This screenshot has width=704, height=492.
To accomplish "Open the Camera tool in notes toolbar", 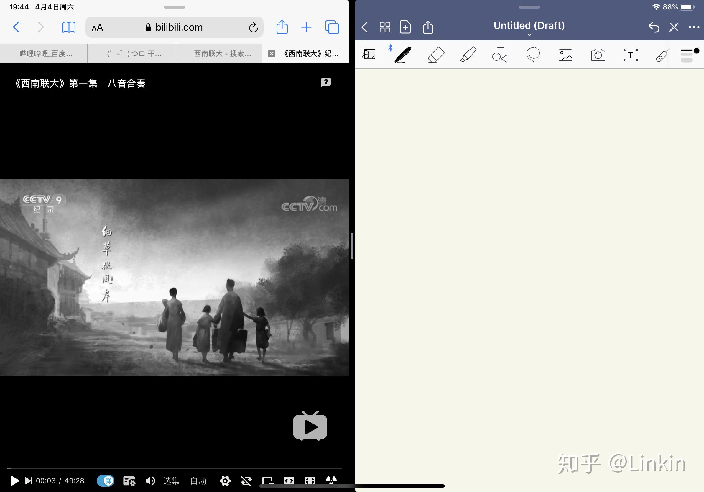I will [x=598, y=55].
